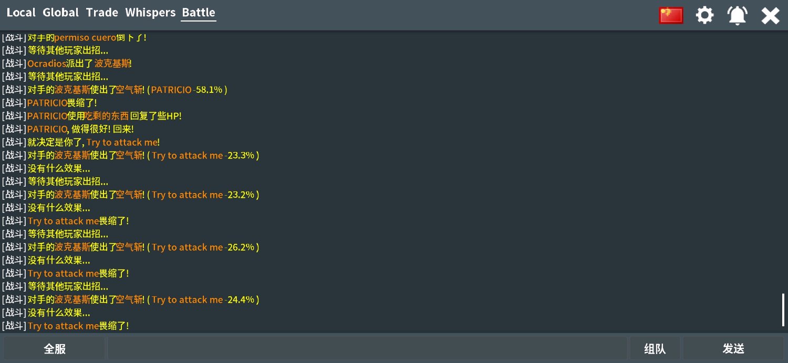The height and width of the screenshot is (363, 788).
Task: Select the Battle tab
Action: (x=199, y=13)
